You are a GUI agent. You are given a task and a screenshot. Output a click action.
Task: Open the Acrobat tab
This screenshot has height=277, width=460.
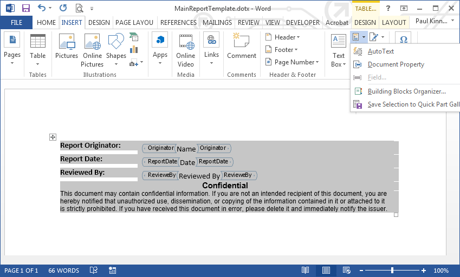point(337,23)
